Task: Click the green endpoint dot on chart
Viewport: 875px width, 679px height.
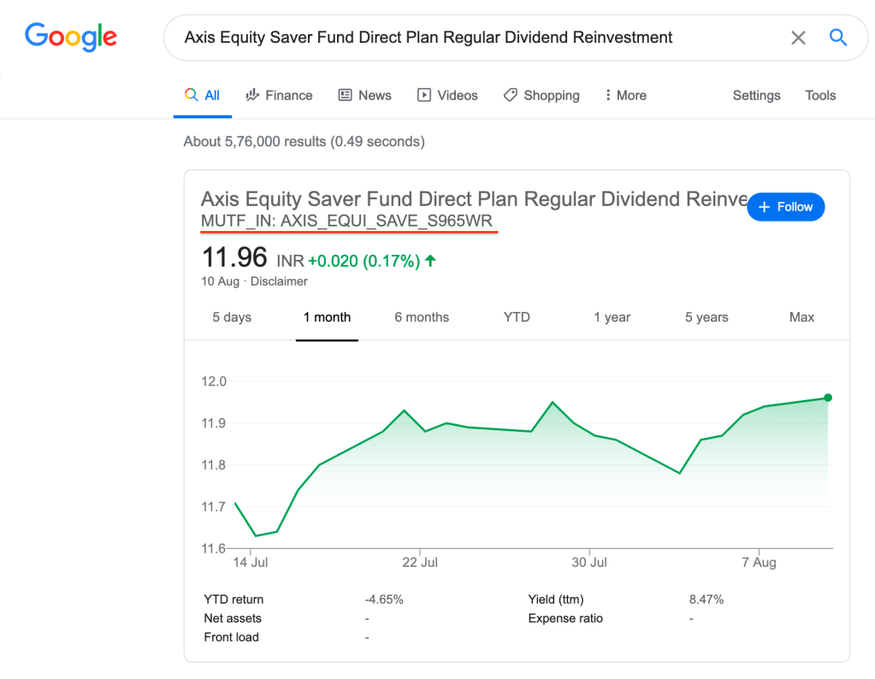Action: 828,398
